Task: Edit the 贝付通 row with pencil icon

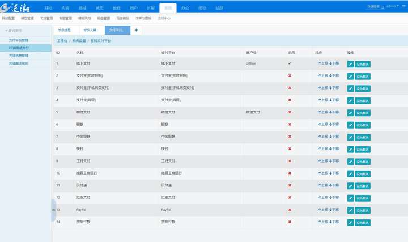Action: 350,186
